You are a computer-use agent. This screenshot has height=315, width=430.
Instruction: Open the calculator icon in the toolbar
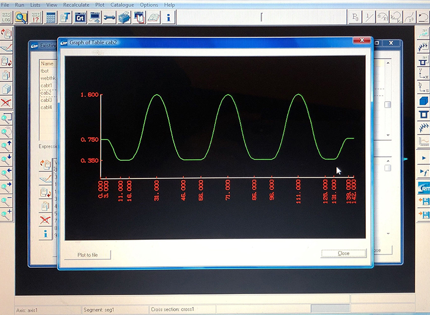click(50, 17)
